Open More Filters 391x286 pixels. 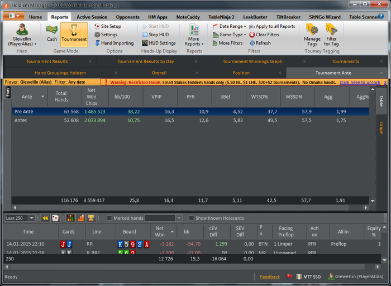point(227,43)
